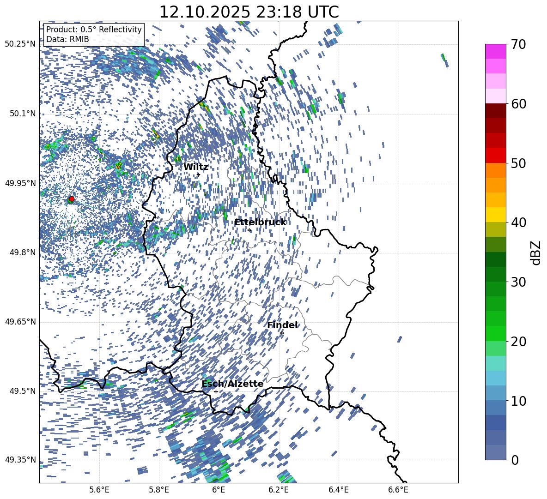The height and width of the screenshot is (499, 547).
Task: Click the magenta top colorbar swatch
Action: pos(495,51)
